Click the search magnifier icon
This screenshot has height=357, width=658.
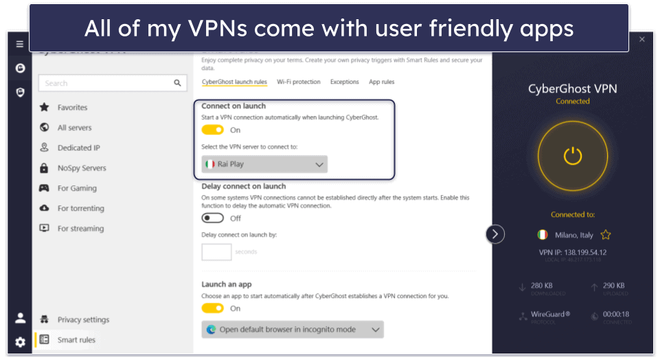(x=177, y=83)
